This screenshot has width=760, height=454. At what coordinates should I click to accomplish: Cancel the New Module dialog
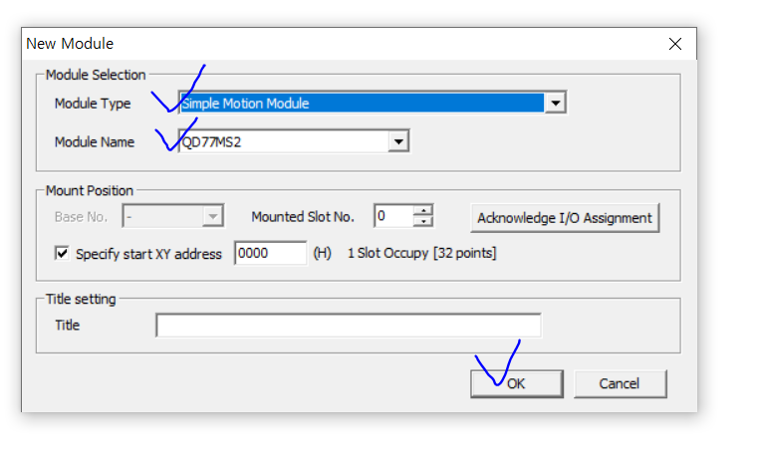620,383
